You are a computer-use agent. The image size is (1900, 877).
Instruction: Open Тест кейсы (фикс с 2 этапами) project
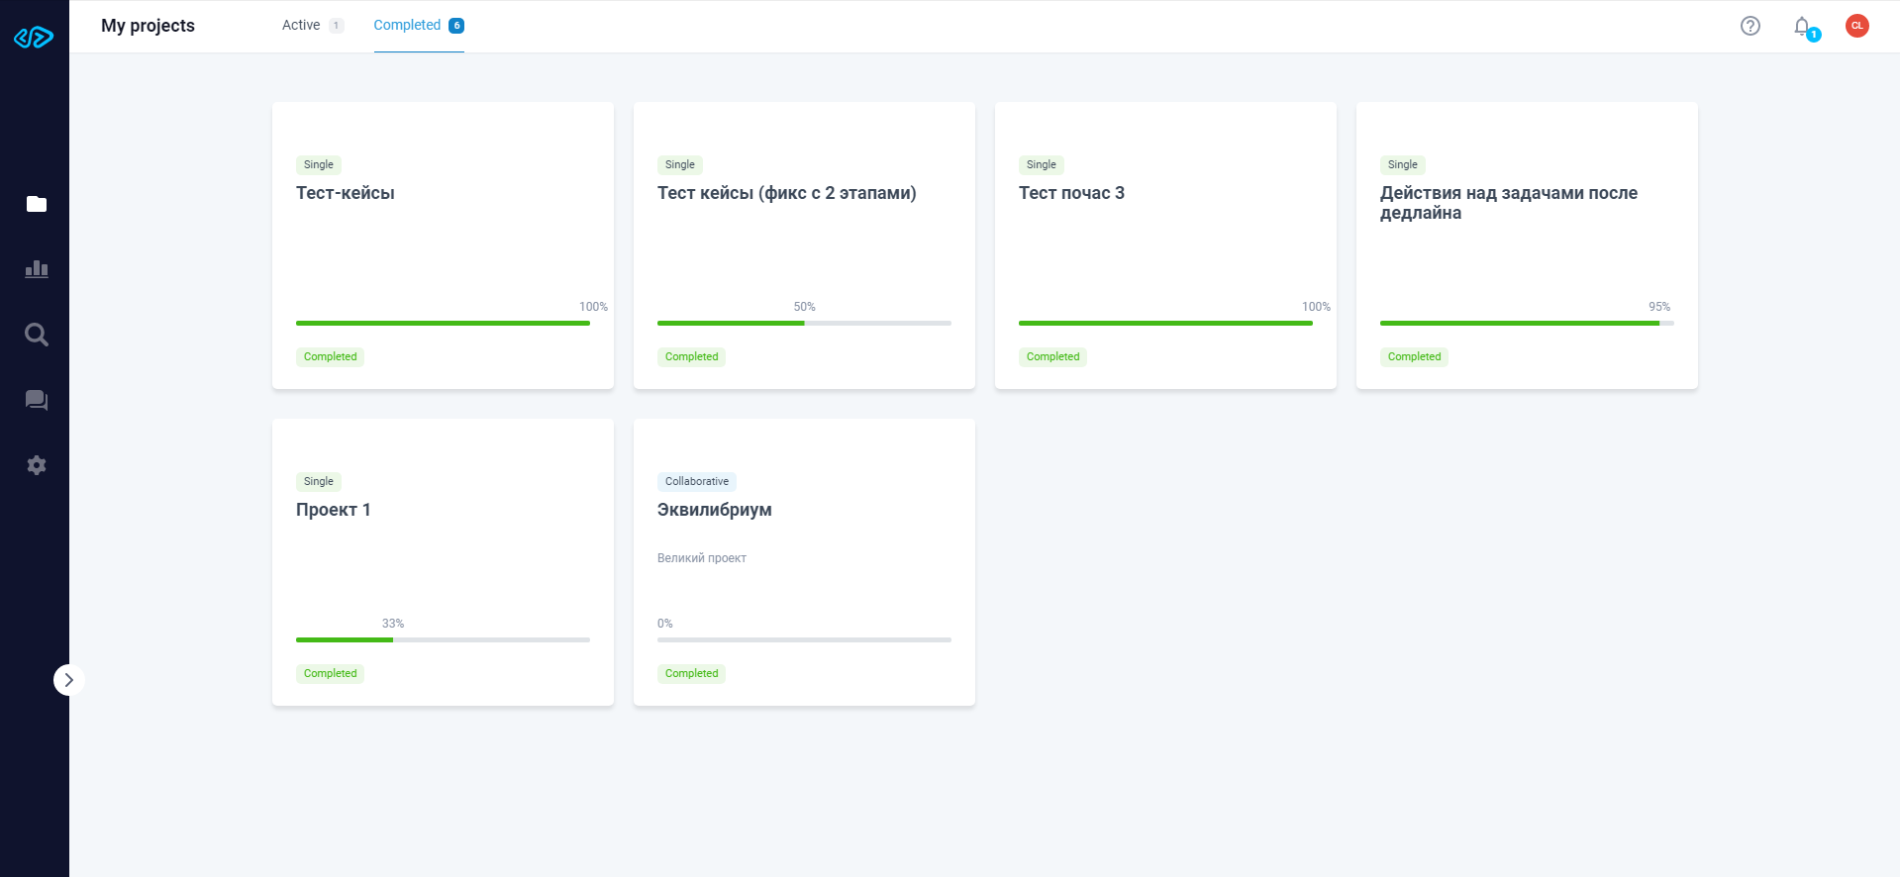[x=804, y=245]
